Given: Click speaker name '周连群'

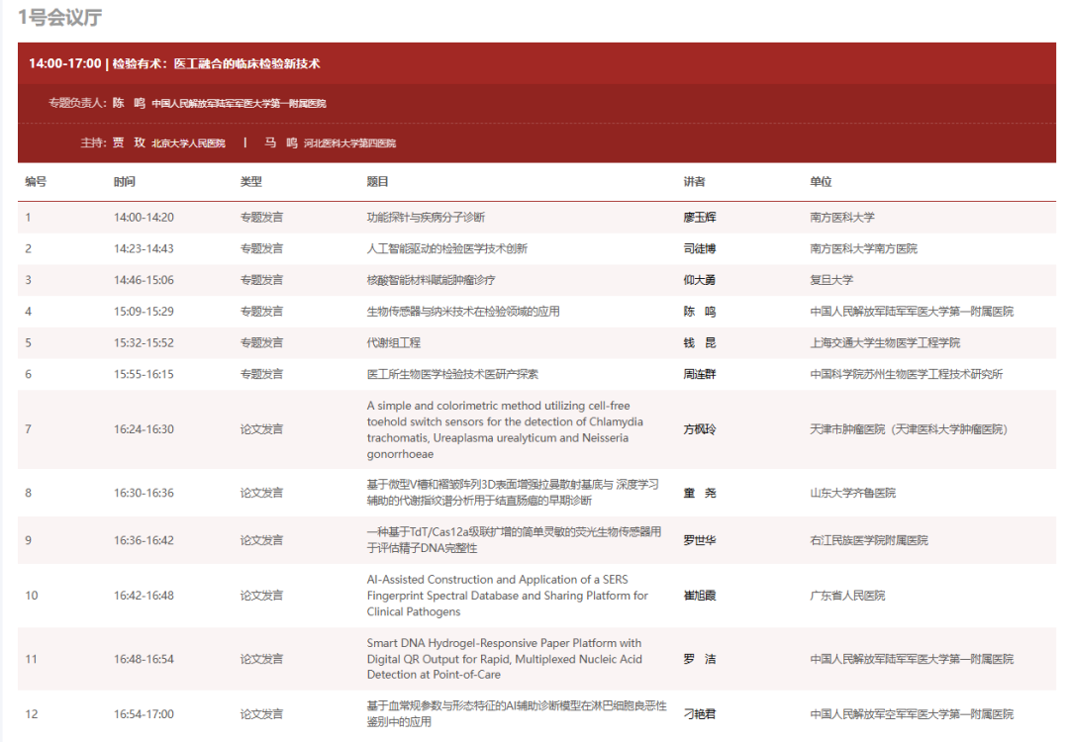Looking at the screenshot, I should 700,374.
